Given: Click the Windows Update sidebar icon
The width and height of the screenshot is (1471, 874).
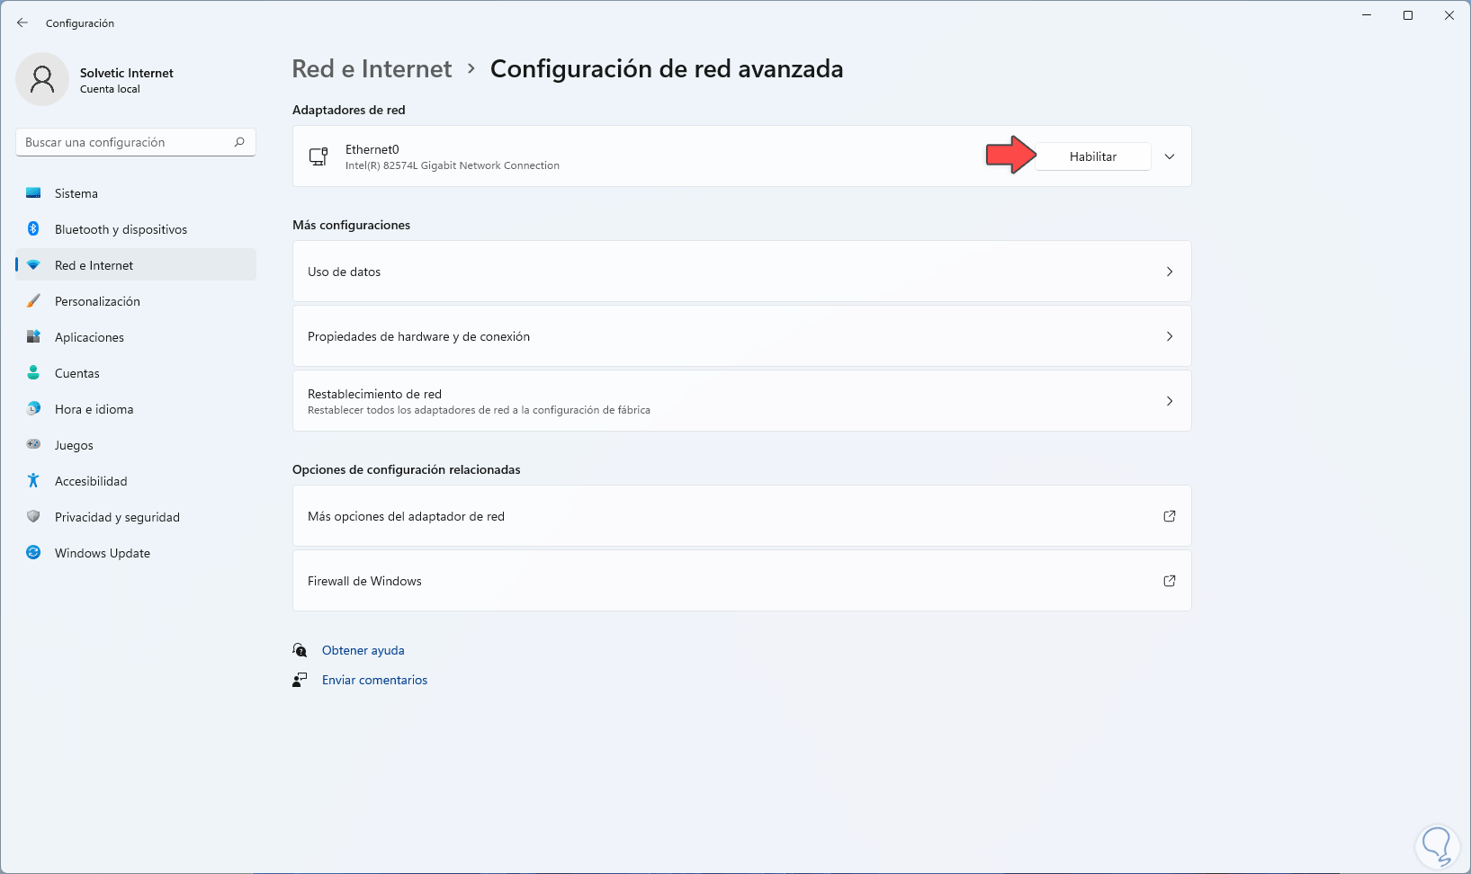Looking at the screenshot, I should pyautogui.click(x=33, y=553).
